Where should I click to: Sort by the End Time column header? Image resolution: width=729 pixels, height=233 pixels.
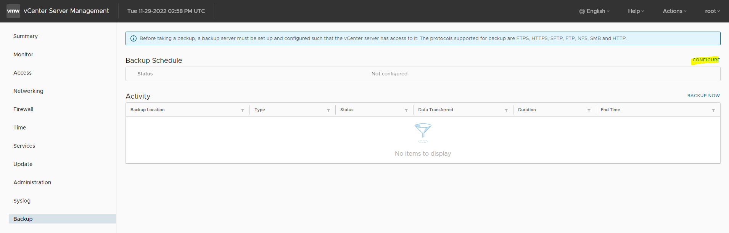pyautogui.click(x=610, y=110)
